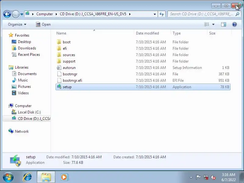Screen dimensions: 244x183
Task: Select the sources folder icon
Action: point(59,55)
